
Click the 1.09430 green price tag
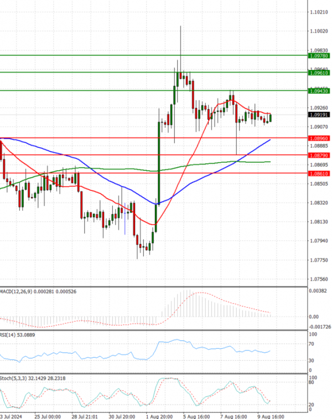tap(319, 91)
